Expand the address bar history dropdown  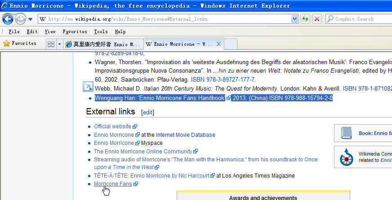click(294, 19)
